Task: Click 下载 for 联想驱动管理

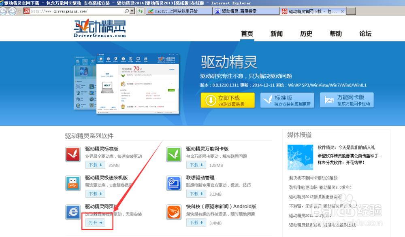Action: click(x=196, y=194)
